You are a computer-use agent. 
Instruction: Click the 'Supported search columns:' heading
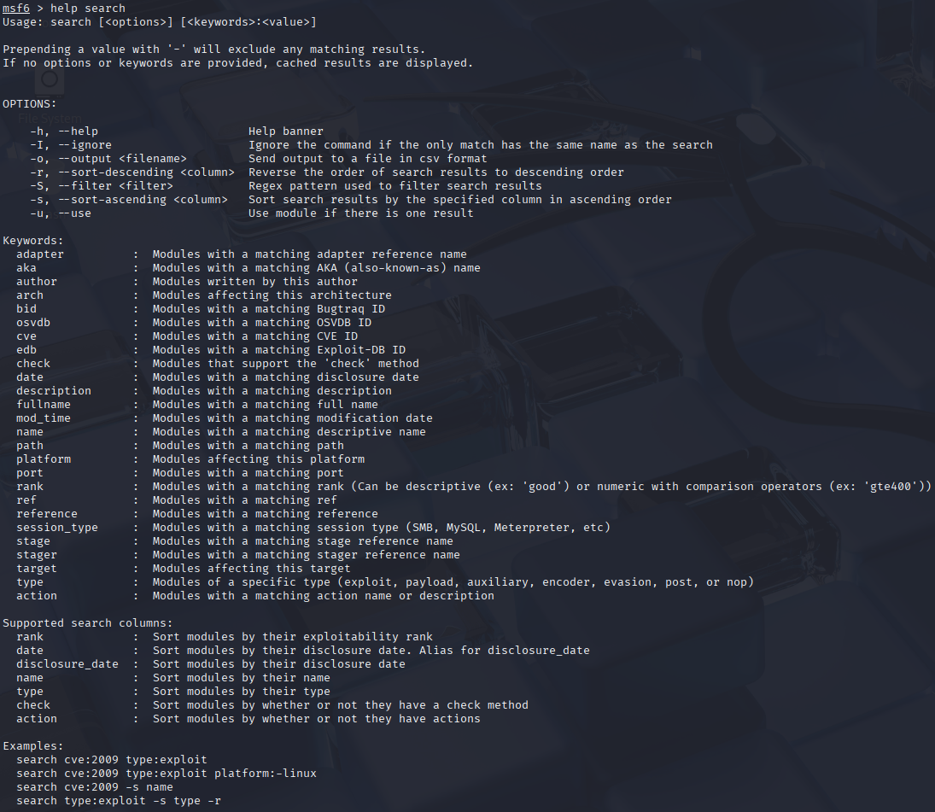click(x=88, y=623)
